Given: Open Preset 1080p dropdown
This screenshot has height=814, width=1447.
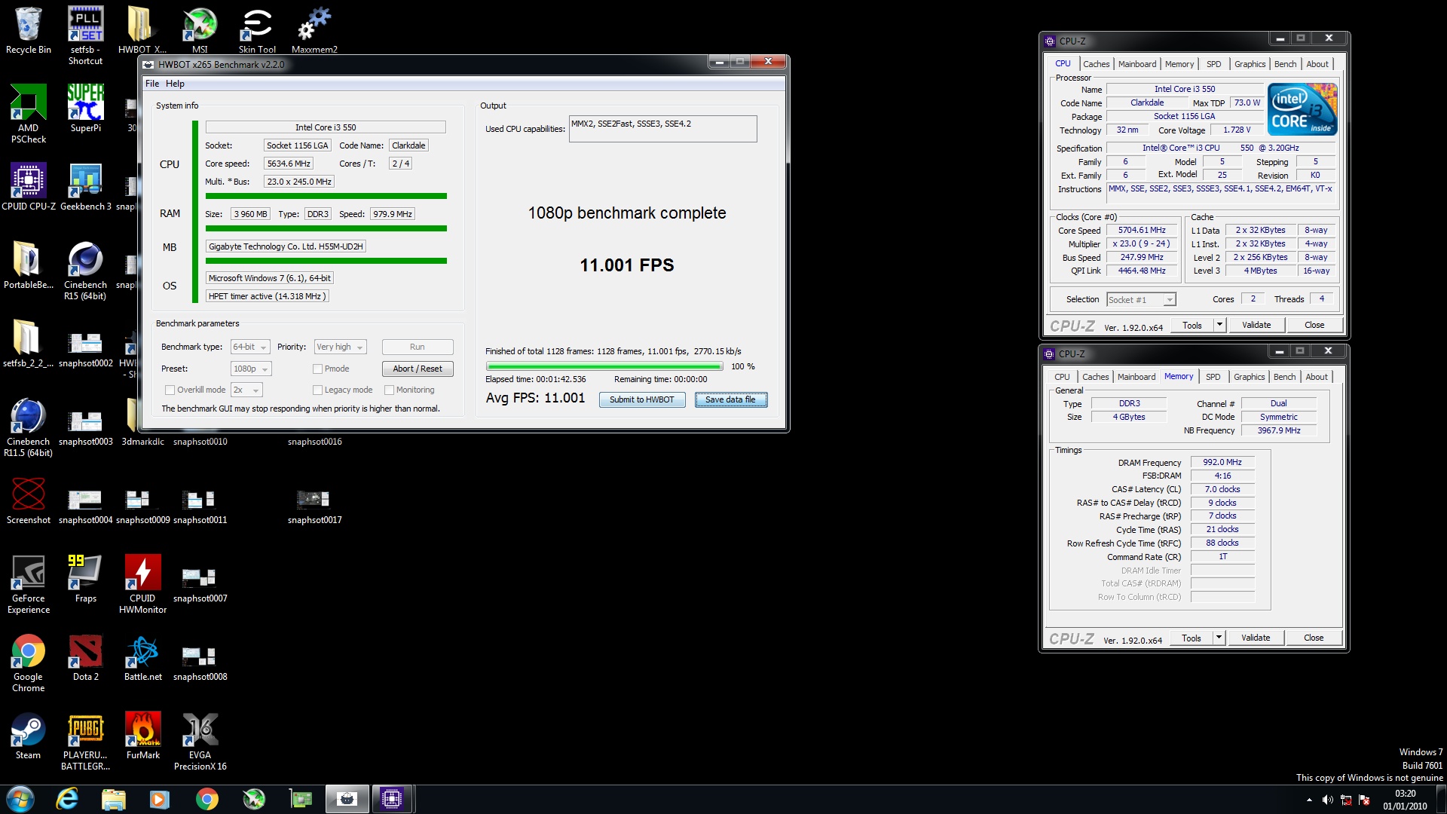Looking at the screenshot, I should tap(250, 369).
